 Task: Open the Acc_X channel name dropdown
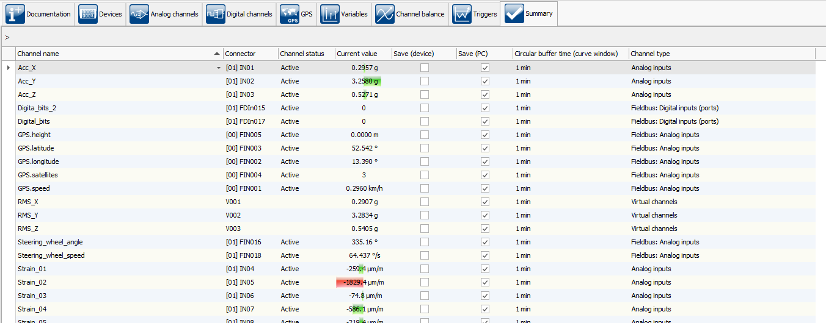pyautogui.click(x=219, y=68)
